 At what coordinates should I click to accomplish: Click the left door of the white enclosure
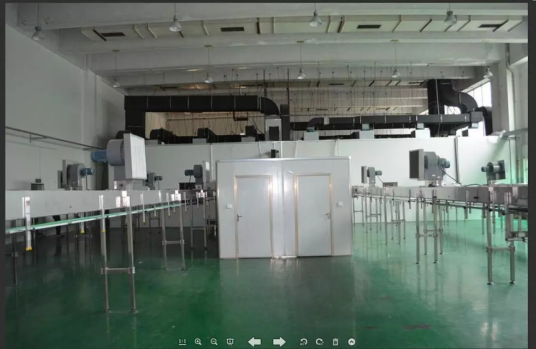tap(253, 216)
